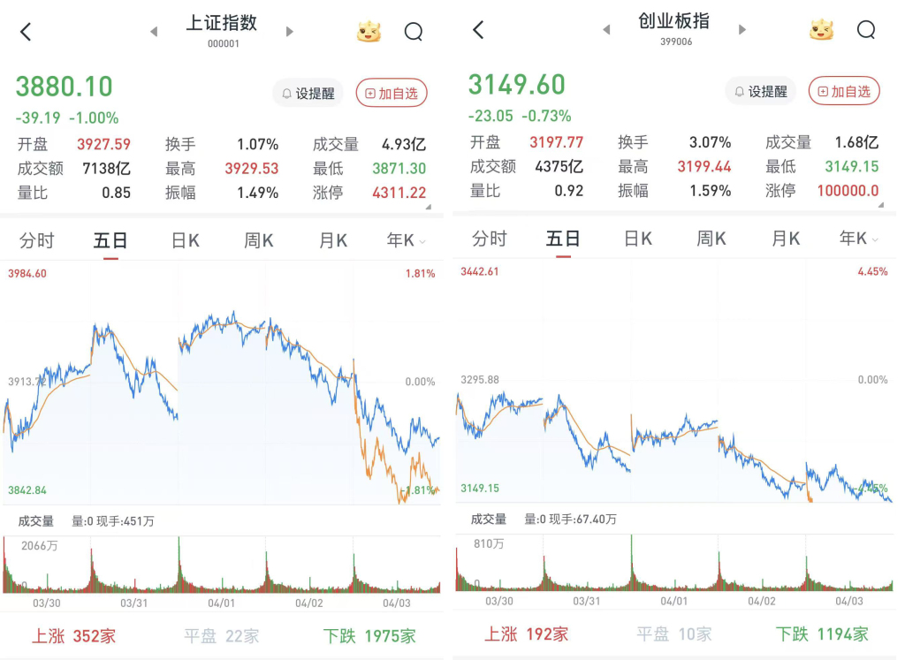Expand 年K dropdown on 上证指数 chart
The width and height of the screenshot is (905, 660).
[x=407, y=240]
